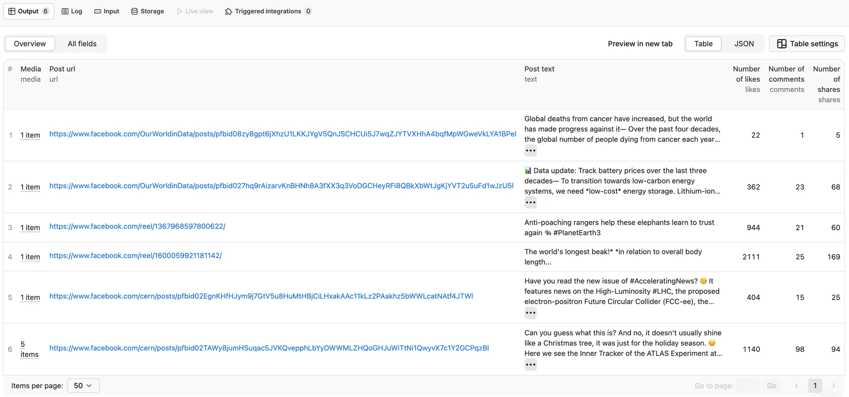Open media item for longest beak row
The image size is (849, 397).
tap(30, 257)
